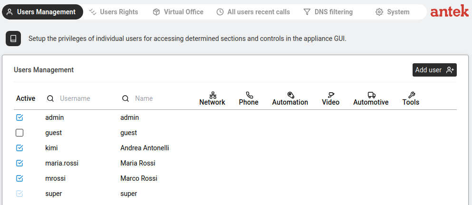The image size is (472, 205).
Task: Click the Video camera column icon
Action: 331,95
